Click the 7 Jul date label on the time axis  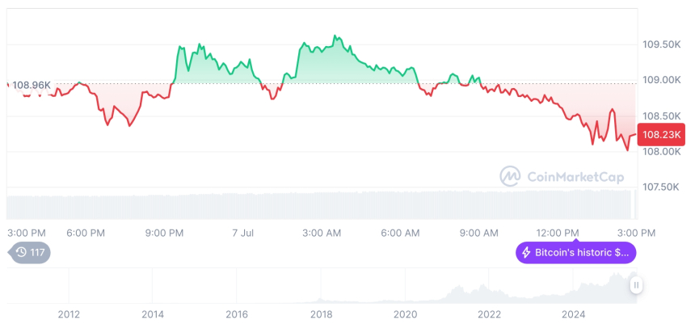point(243,233)
